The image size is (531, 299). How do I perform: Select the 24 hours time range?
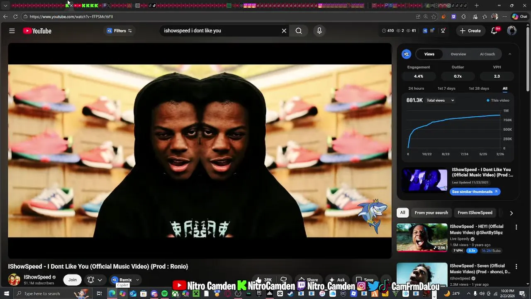[x=416, y=88]
